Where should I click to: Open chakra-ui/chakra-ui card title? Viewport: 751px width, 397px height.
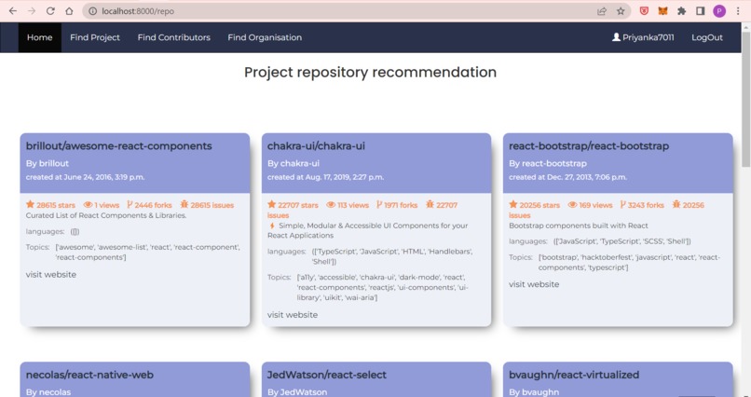click(x=316, y=146)
